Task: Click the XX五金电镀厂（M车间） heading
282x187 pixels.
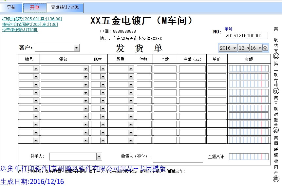Action: [x=141, y=20]
